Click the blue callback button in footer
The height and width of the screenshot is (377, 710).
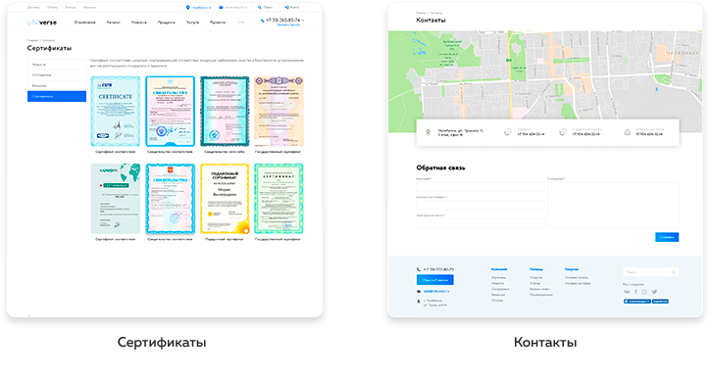[434, 280]
